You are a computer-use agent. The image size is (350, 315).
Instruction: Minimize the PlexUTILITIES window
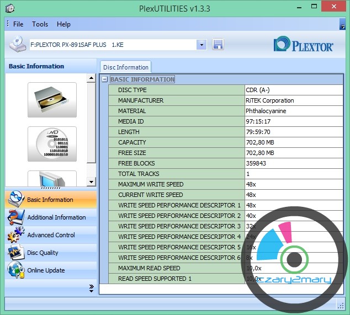(x=299, y=7)
